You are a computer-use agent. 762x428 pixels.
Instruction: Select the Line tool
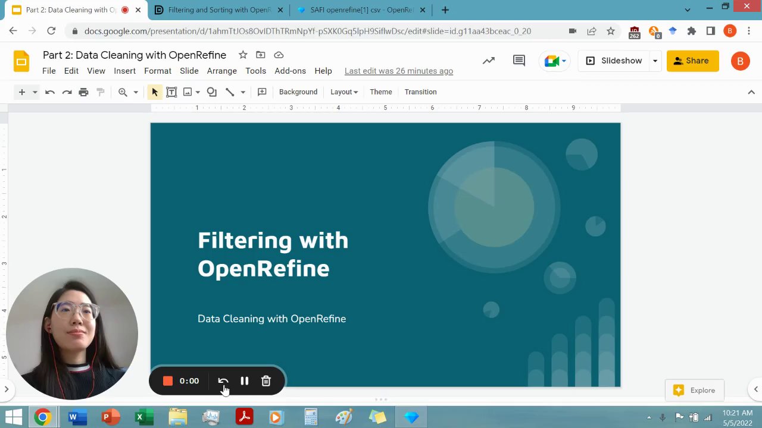click(x=230, y=92)
